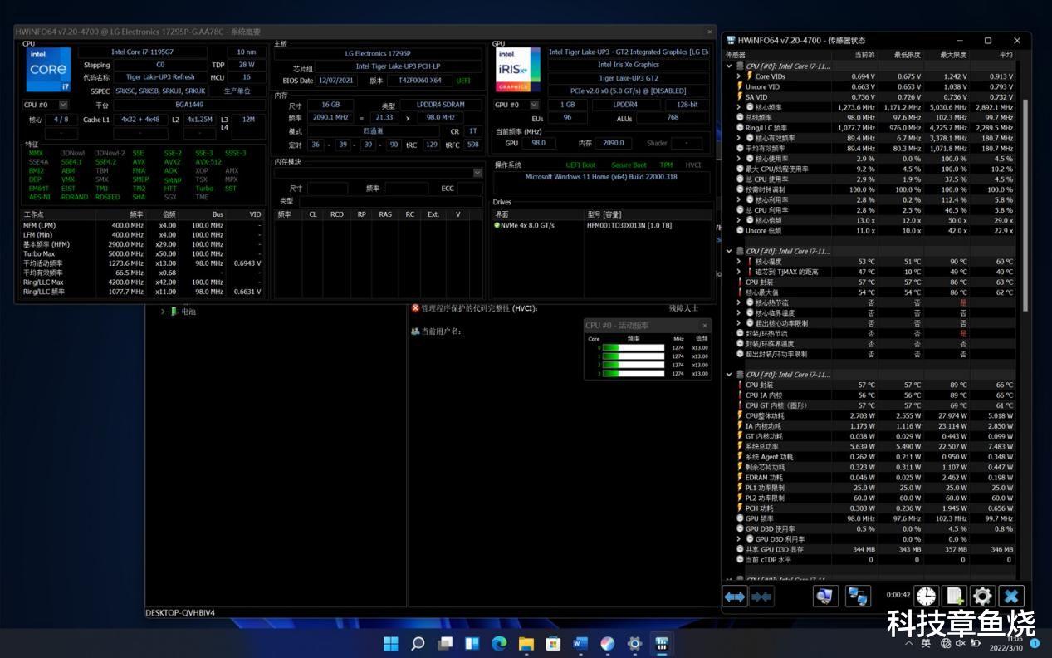Viewport: 1052px width, 658px height.
Task: Expand the 电池 tree item
Action: tap(163, 312)
